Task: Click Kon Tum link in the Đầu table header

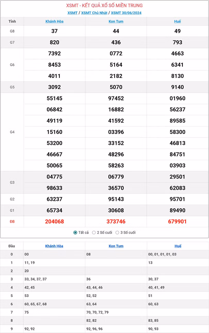Action: (116, 246)
